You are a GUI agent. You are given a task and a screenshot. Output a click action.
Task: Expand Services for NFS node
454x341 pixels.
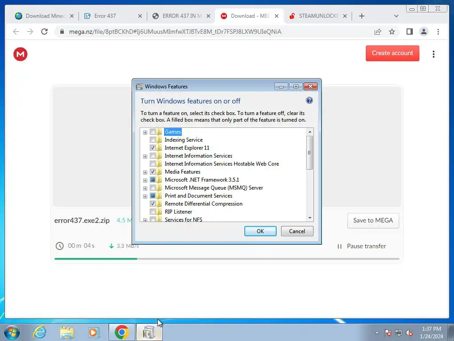[x=145, y=220]
